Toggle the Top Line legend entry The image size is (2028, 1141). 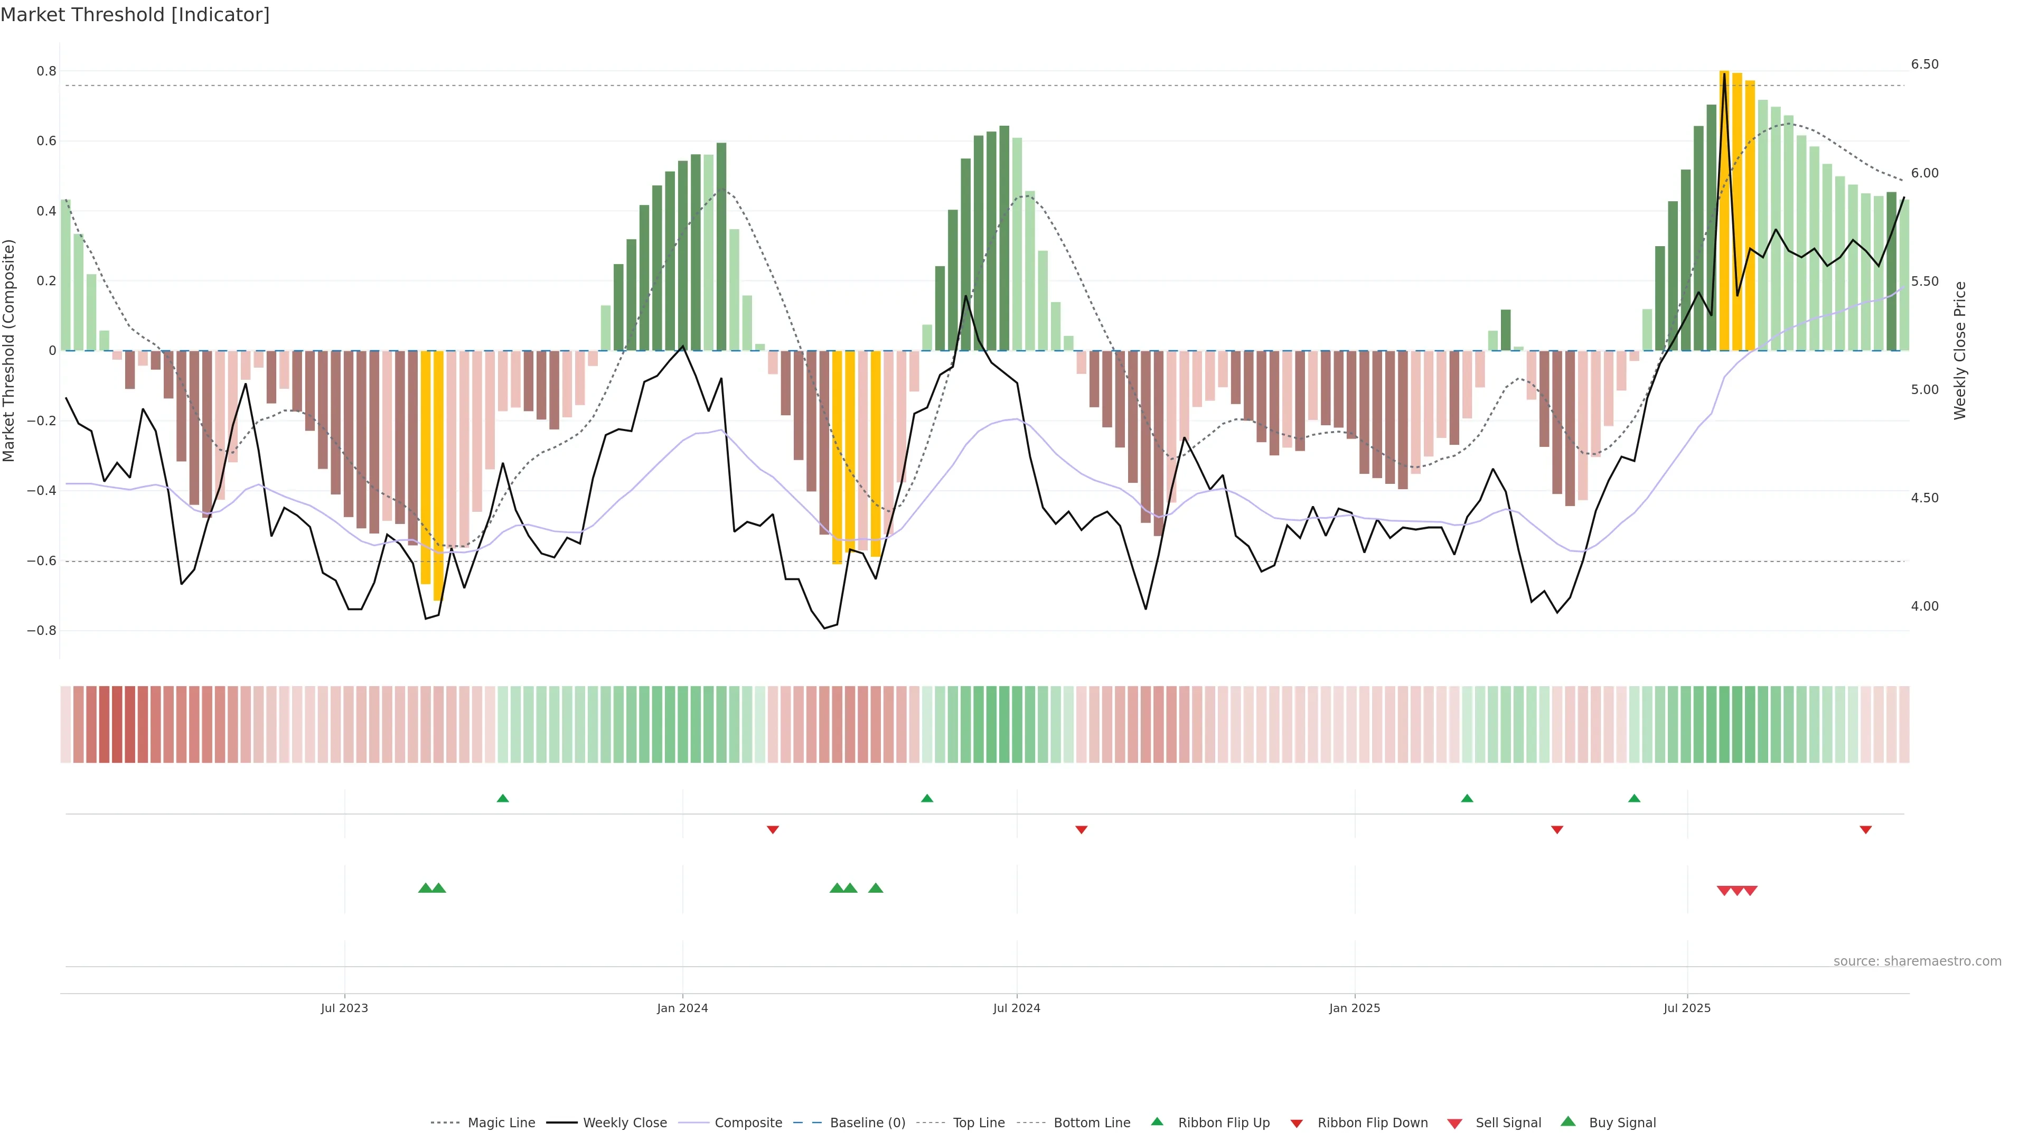(979, 1123)
